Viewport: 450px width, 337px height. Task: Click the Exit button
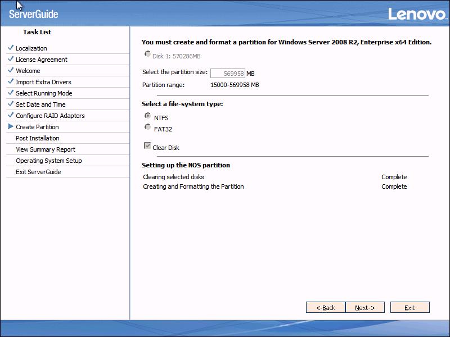[409, 308]
